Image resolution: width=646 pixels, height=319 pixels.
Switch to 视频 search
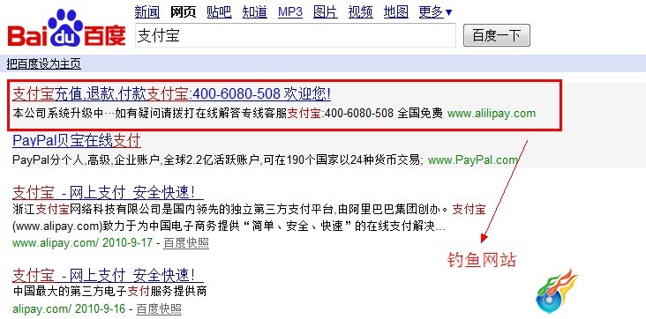(360, 12)
